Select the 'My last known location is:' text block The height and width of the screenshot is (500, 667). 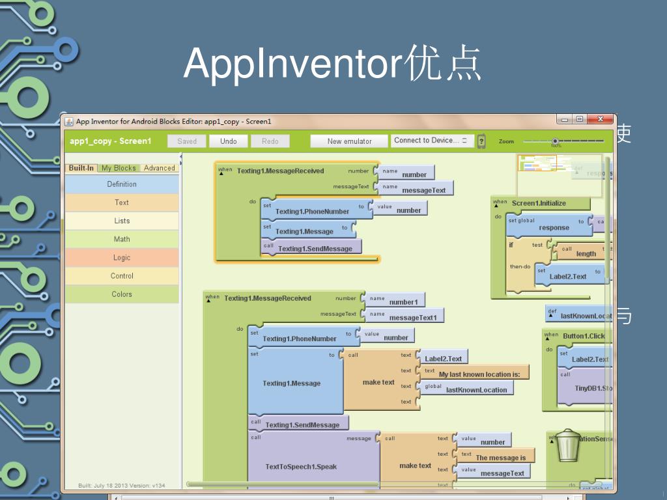pos(475,372)
